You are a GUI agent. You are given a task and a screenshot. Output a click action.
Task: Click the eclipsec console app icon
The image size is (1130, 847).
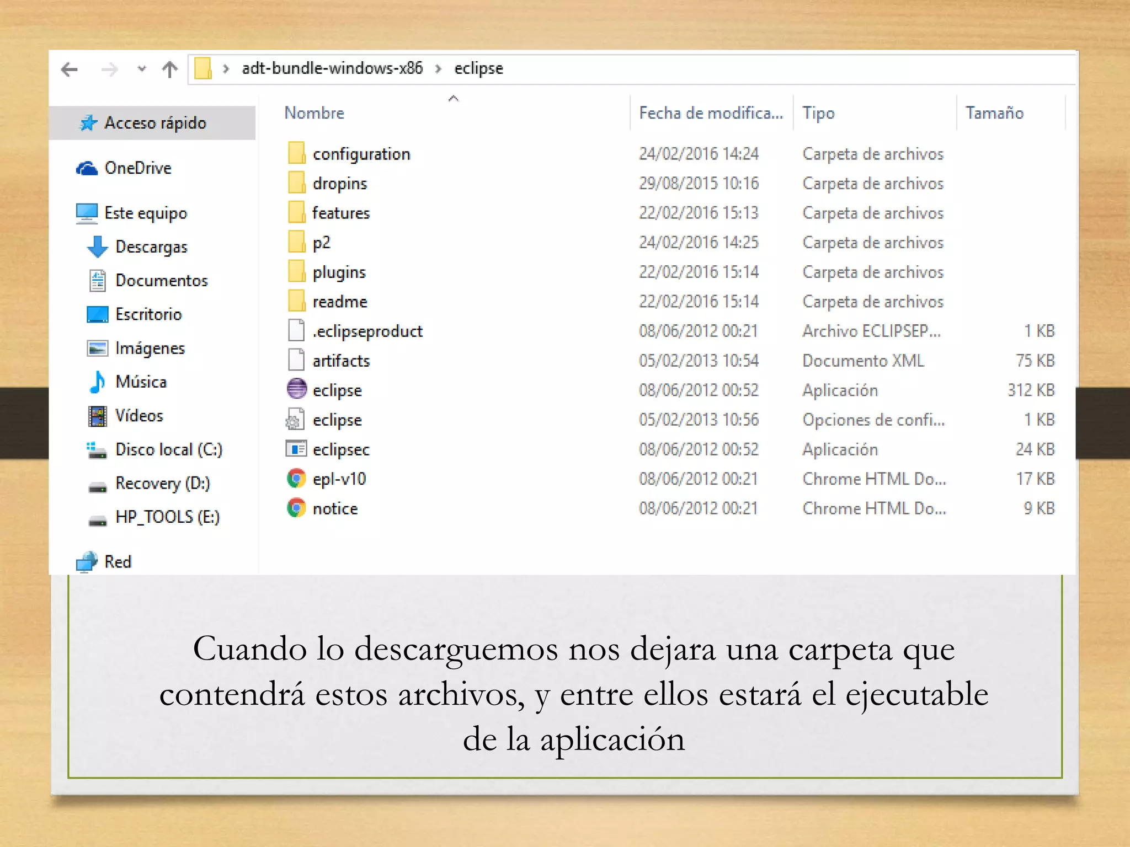[x=296, y=449]
